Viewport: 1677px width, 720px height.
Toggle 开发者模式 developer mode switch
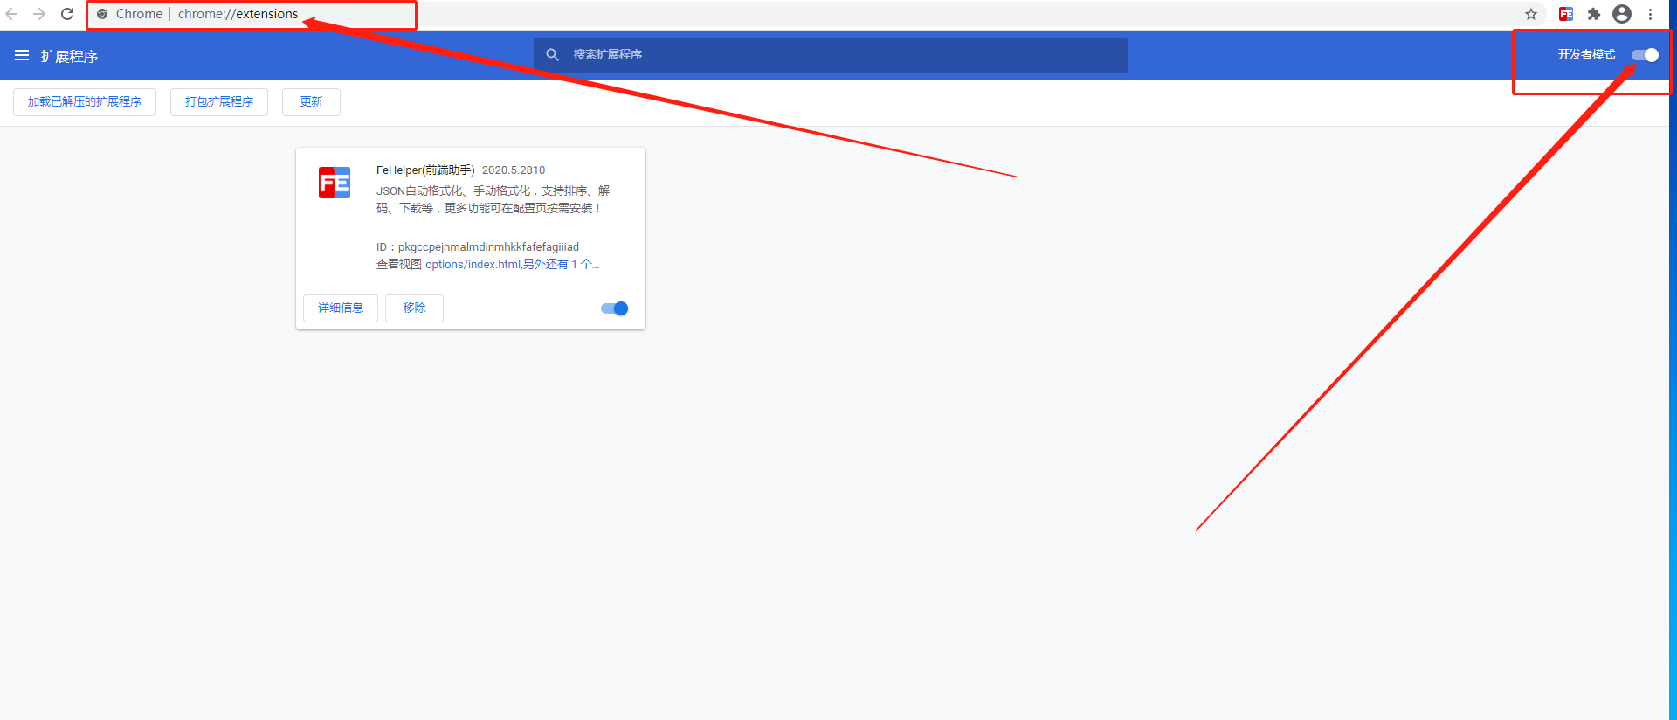point(1645,55)
